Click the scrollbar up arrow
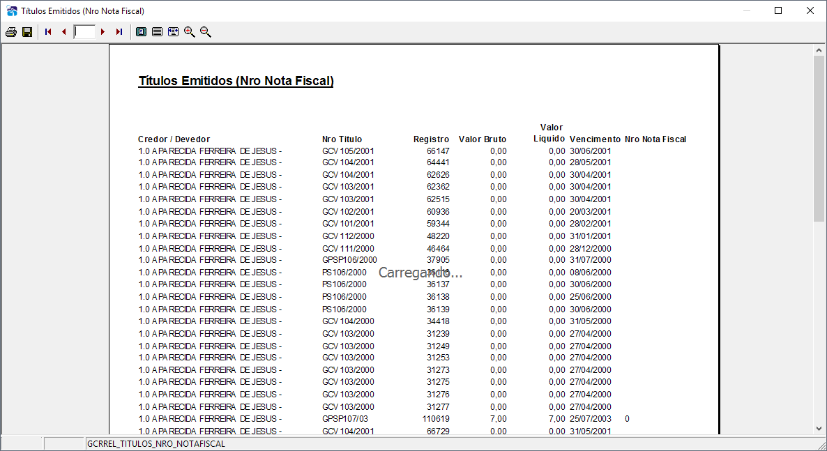827x451 pixels. pos(819,50)
